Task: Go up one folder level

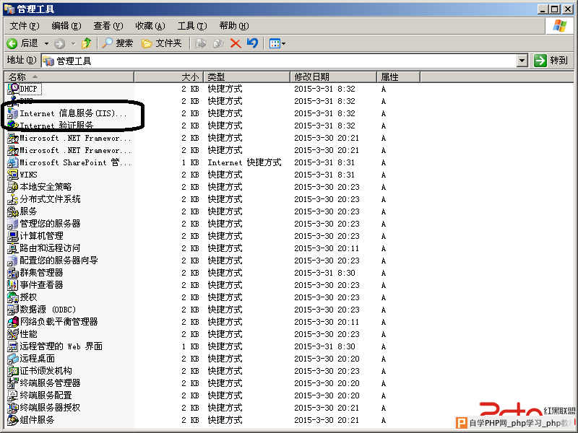Action: coord(87,43)
